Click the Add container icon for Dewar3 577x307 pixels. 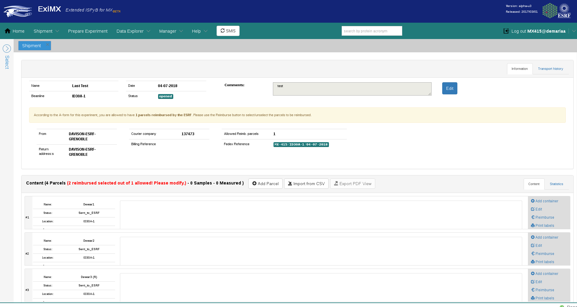(532, 273)
